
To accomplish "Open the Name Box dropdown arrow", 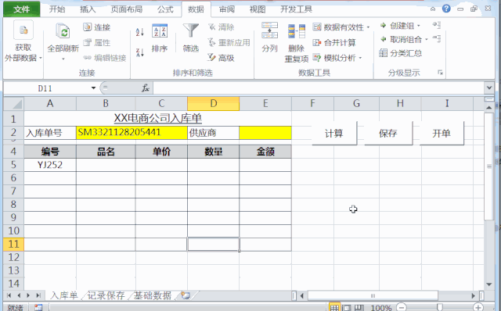I will pyautogui.click(x=93, y=88).
